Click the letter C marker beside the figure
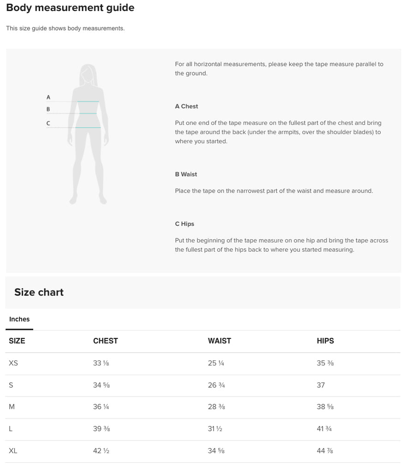Viewport: 406px width, 472px height. point(48,123)
